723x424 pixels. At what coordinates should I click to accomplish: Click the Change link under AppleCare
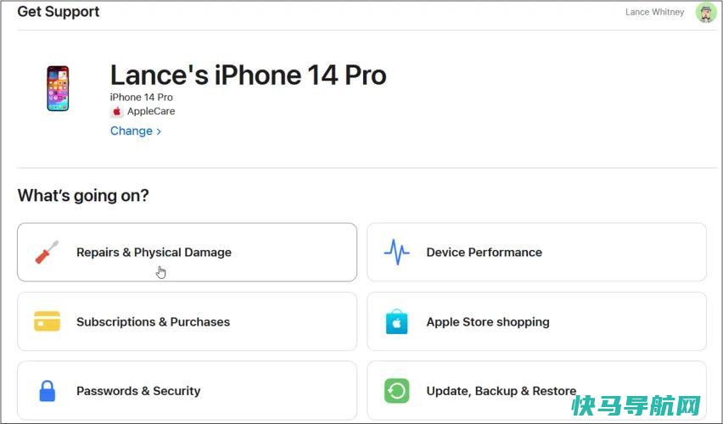pyautogui.click(x=132, y=131)
